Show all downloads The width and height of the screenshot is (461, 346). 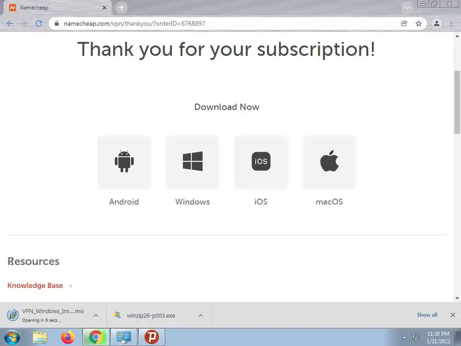coord(427,315)
